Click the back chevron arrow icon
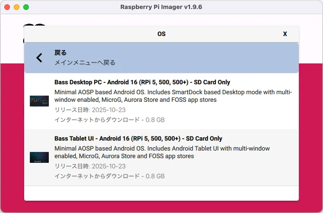The image size is (323, 213). click(39, 58)
